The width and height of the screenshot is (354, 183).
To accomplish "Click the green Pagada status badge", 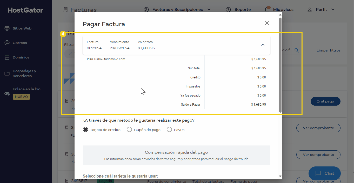I will pos(106,181).
